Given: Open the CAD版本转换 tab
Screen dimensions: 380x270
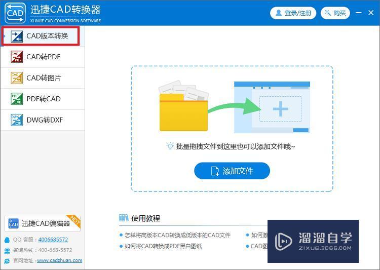Looking at the screenshot, I should (x=43, y=36).
